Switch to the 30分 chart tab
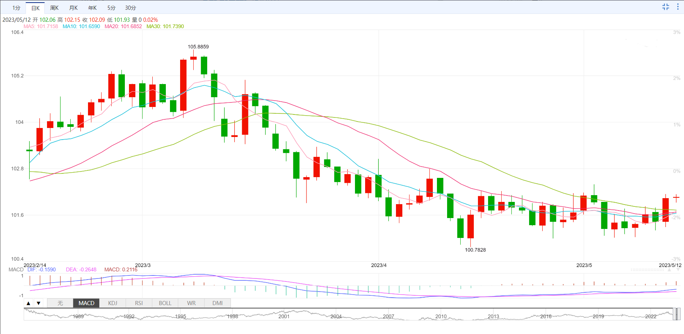 (130, 8)
